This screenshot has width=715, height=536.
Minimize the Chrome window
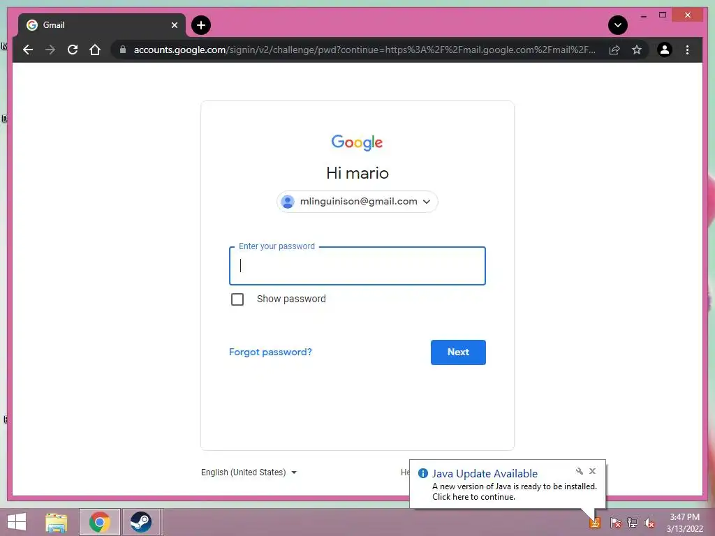643,15
